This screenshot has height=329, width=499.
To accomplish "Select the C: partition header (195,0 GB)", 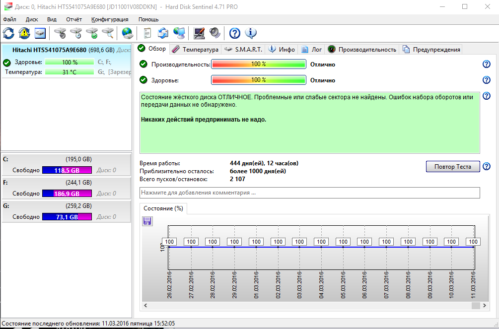I will point(66,159).
